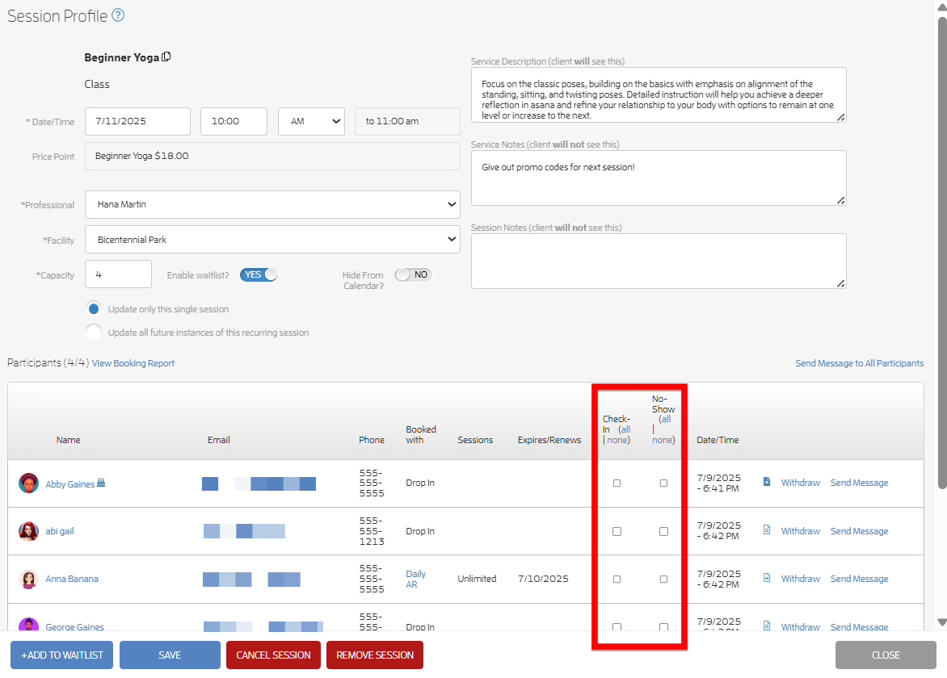This screenshot has height=678, width=947.
Task: Click the REMOVE SESSION button
Action: click(374, 655)
